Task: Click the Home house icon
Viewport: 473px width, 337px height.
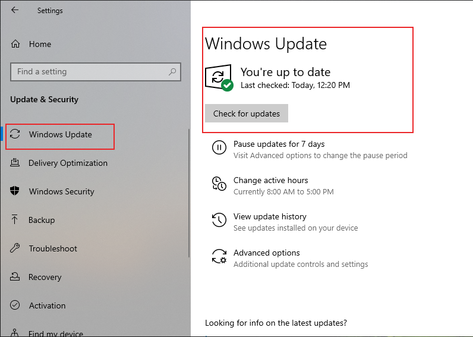Action: click(x=15, y=44)
